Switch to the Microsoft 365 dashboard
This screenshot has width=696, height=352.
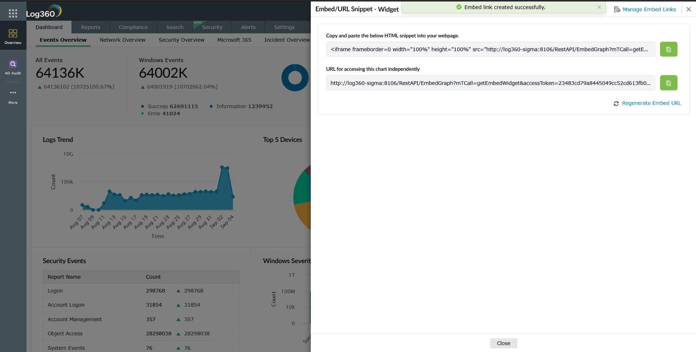coord(234,40)
